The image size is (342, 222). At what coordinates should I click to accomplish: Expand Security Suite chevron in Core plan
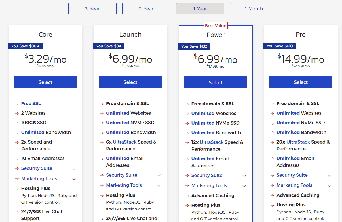(x=74, y=169)
